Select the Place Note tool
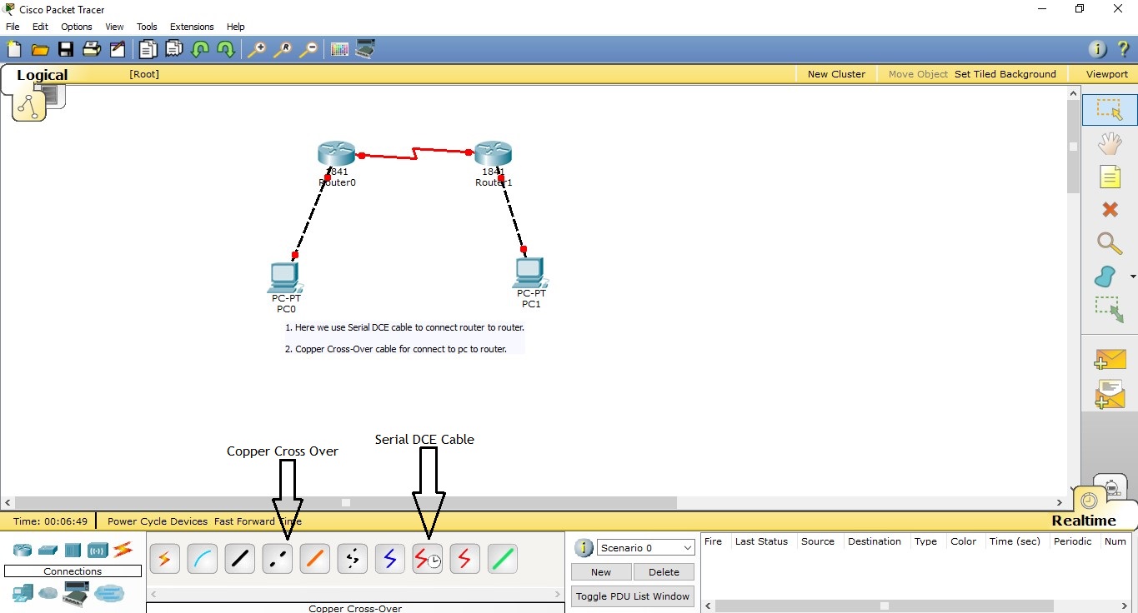Viewport: 1138px width, 613px height. click(1110, 177)
